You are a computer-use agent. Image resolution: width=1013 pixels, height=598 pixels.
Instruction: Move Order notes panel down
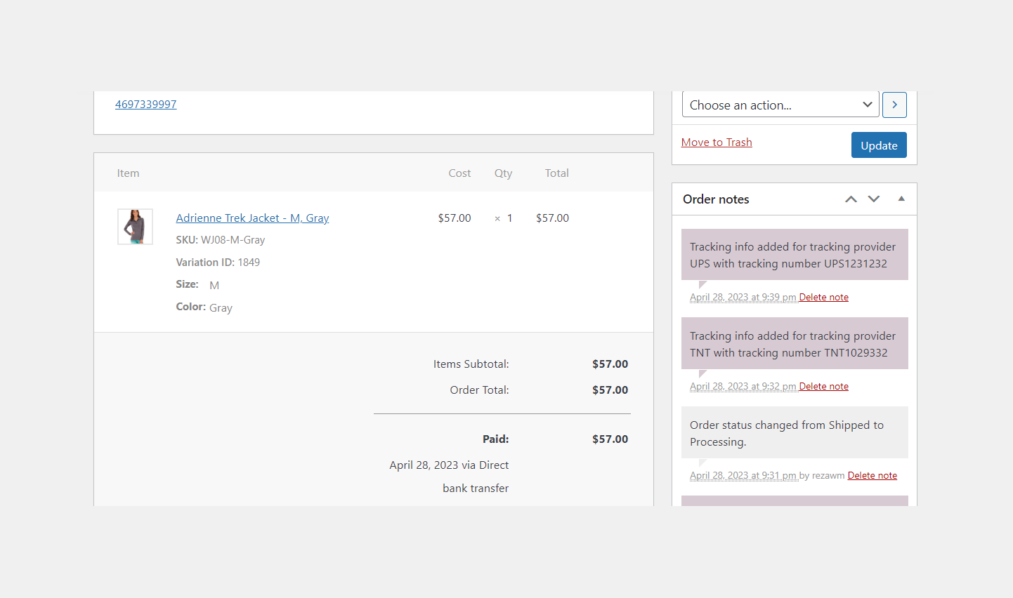[x=874, y=199]
